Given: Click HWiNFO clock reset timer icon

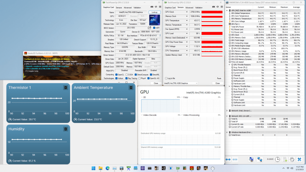Looking at the screenshot, I should [x=277, y=159].
